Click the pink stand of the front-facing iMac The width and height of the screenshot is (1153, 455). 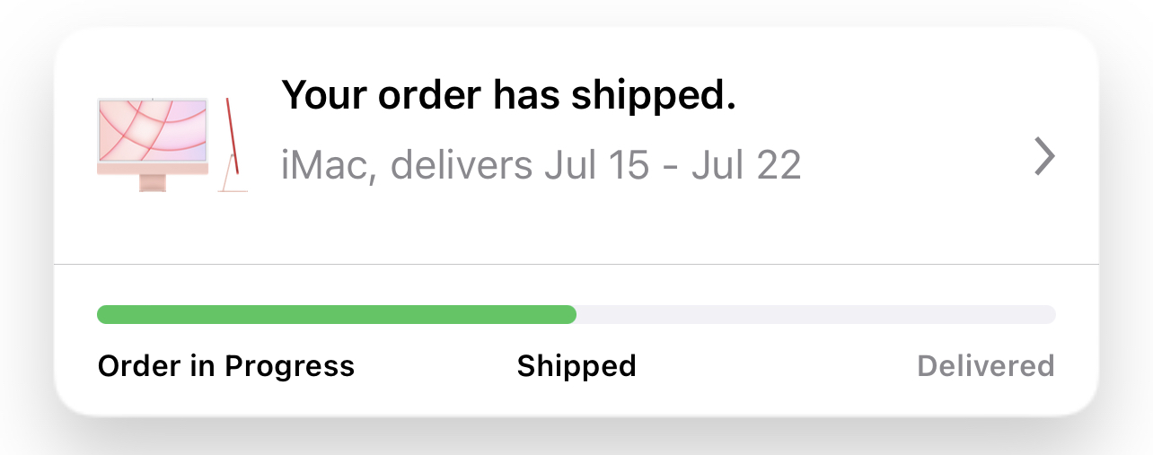pos(153,182)
